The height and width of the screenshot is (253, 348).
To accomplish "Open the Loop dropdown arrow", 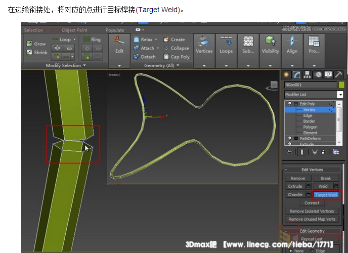I will pos(74,39).
